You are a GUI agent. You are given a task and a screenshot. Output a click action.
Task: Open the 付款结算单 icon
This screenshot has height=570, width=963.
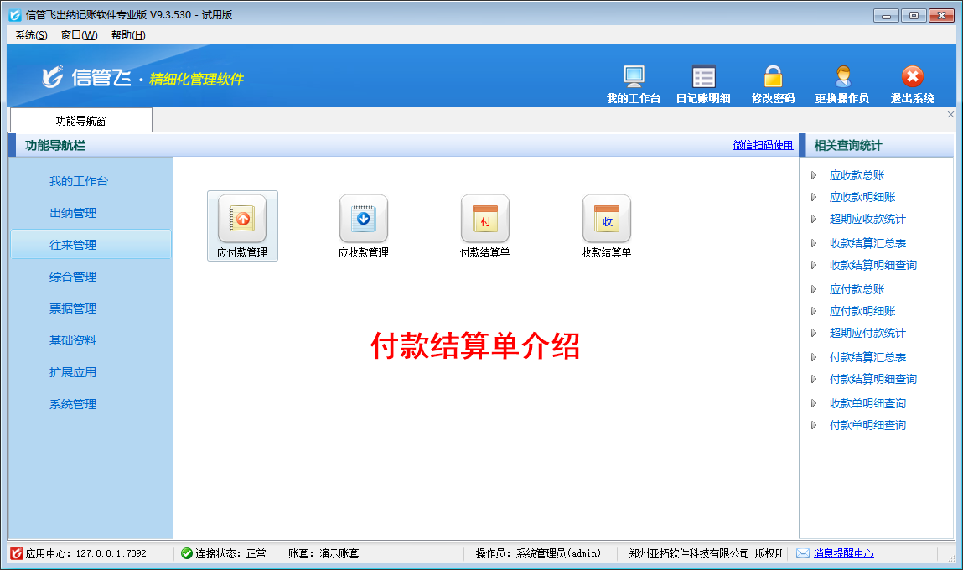pyautogui.click(x=484, y=220)
